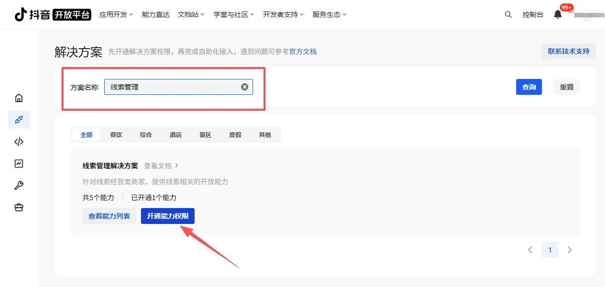Go to next results page arrow
The width and height of the screenshot is (605, 287).
[570, 250]
